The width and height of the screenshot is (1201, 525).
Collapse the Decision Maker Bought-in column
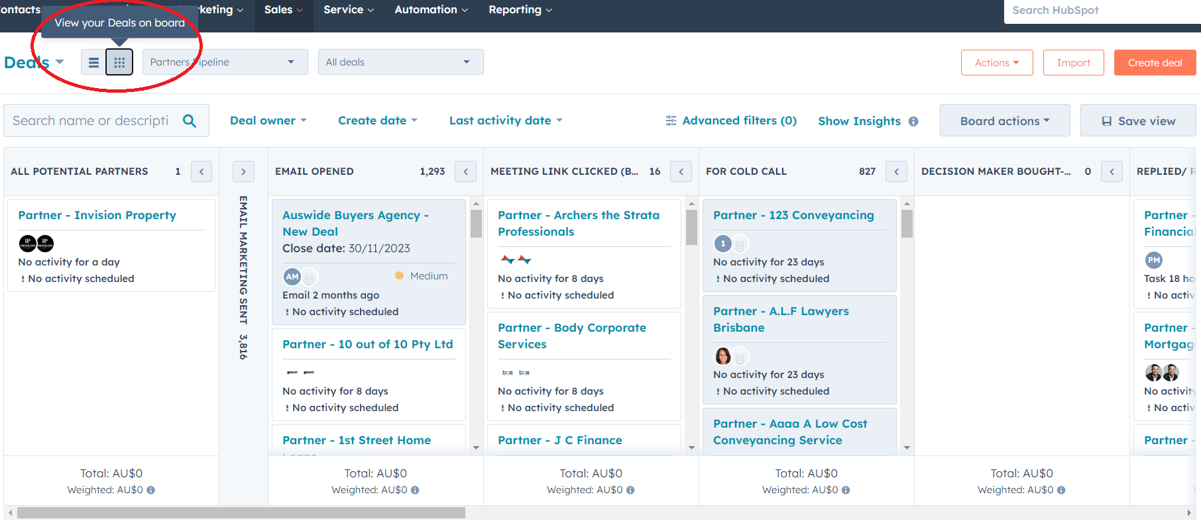1112,171
